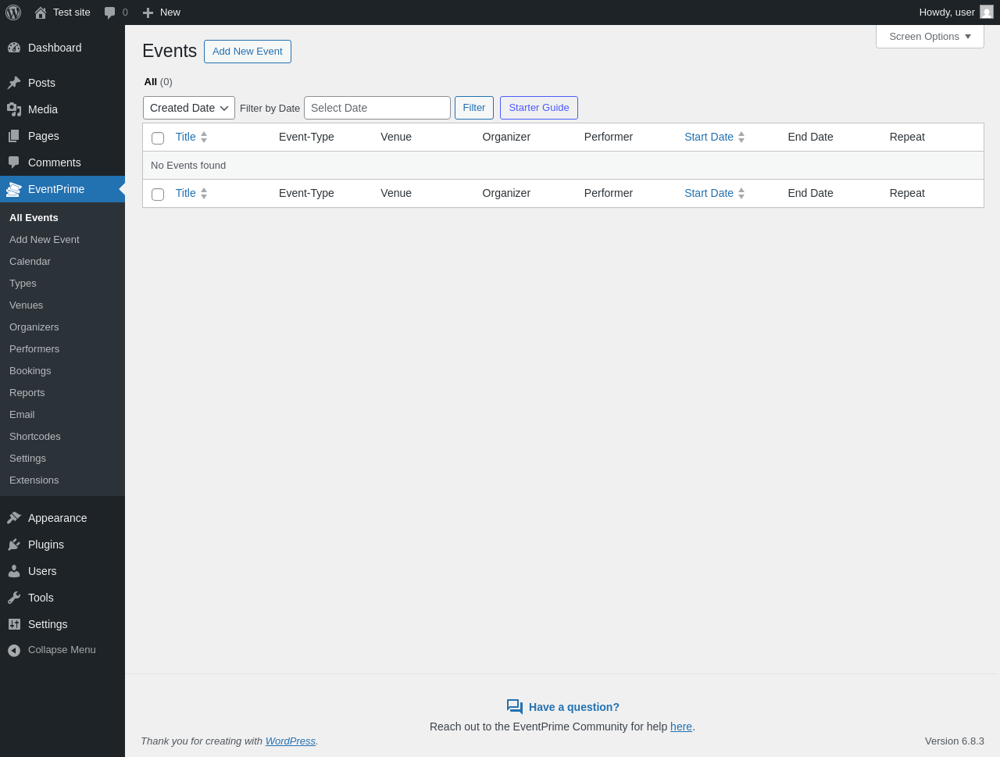Click the Media icon in sidebar
This screenshot has width=1000, height=757.
pyautogui.click(x=14, y=109)
